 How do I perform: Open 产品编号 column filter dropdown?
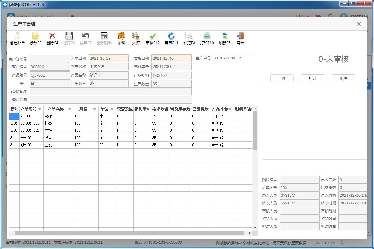coord(40,109)
